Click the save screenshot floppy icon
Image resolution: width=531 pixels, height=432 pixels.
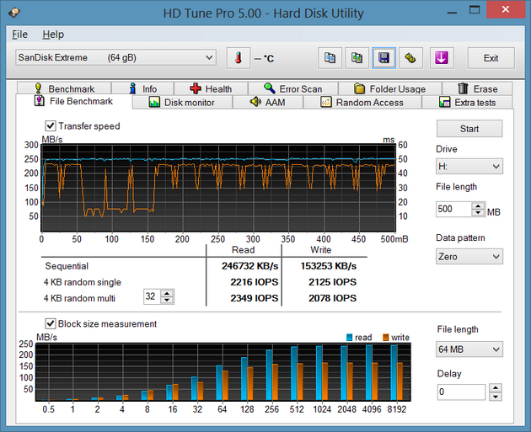pos(383,58)
